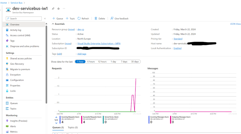
Task: Click the Service Bus namespace icon
Action: click(8, 10)
